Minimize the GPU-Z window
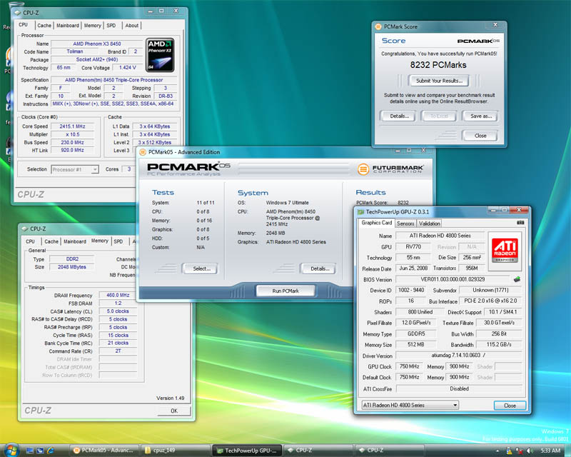 coord(493,210)
